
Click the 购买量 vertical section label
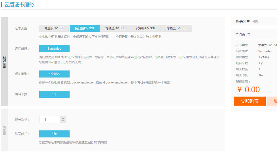pyautogui.click(x=5, y=130)
